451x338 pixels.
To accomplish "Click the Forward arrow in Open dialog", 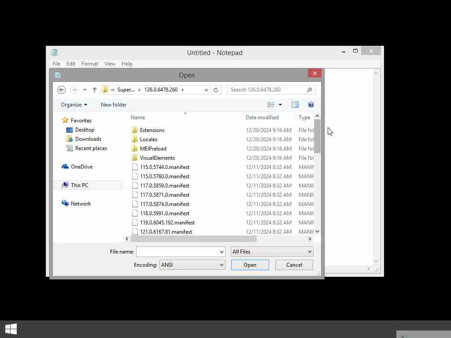I will click(74, 90).
